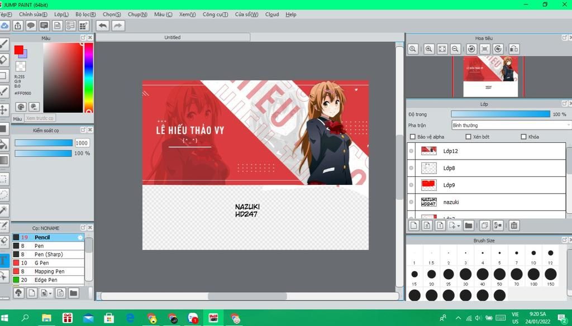
Task: Open the Bộ lọc(R) menu
Action: point(85,14)
